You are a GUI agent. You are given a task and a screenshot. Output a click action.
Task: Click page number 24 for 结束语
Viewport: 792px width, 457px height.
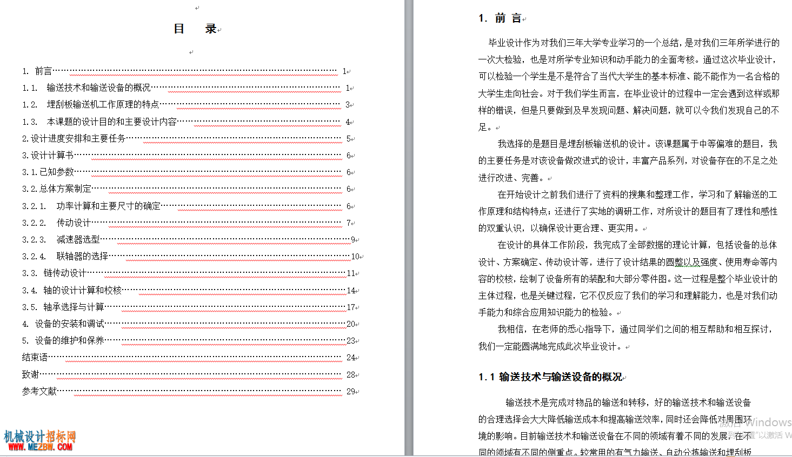tap(351, 358)
